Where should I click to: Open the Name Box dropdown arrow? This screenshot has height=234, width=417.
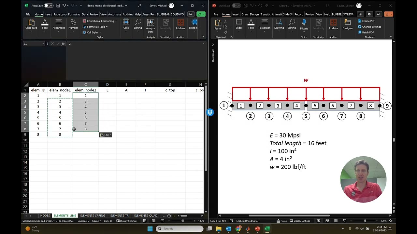pyautogui.click(x=43, y=44)
